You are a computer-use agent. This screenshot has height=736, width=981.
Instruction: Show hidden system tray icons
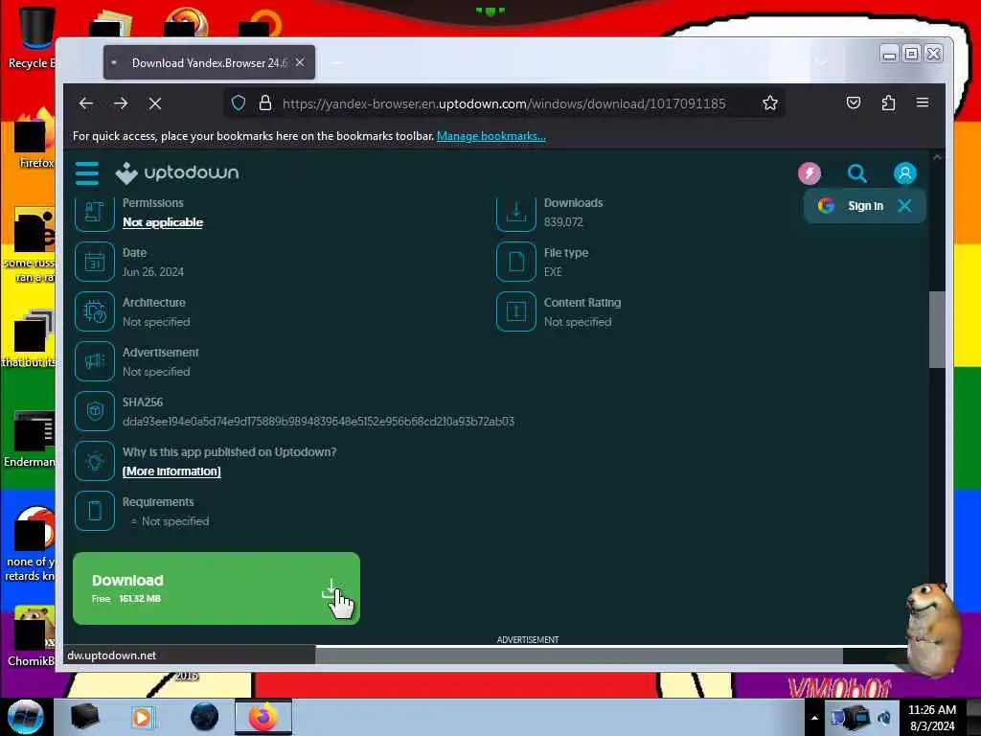[814, 718]
